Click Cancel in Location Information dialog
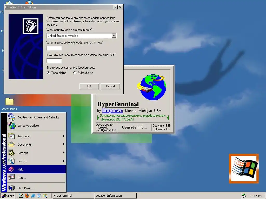The height and width of the screenshot is (199, 266). pos(110,86)
